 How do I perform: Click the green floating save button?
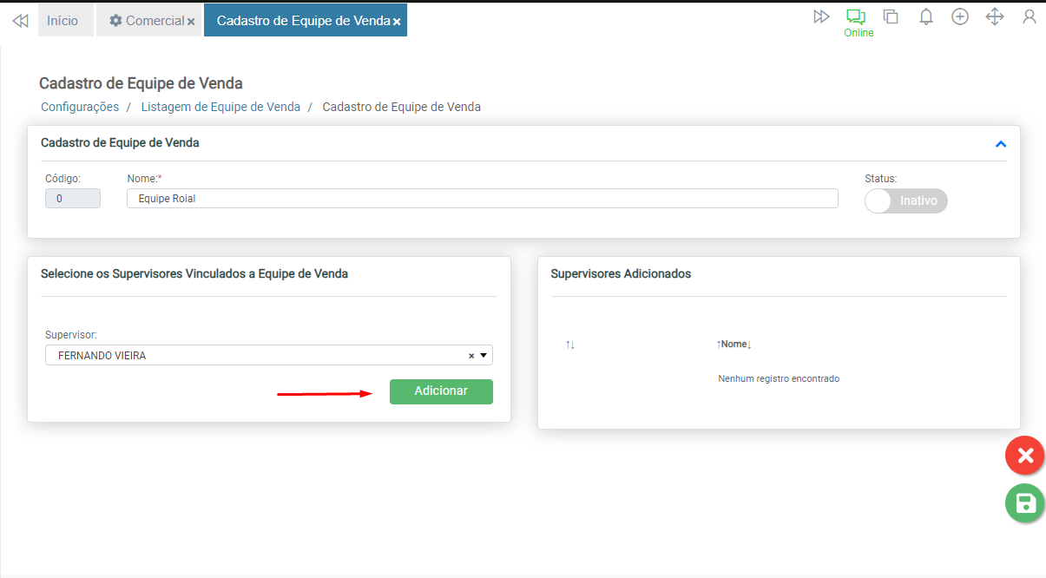click(1025, 503)
